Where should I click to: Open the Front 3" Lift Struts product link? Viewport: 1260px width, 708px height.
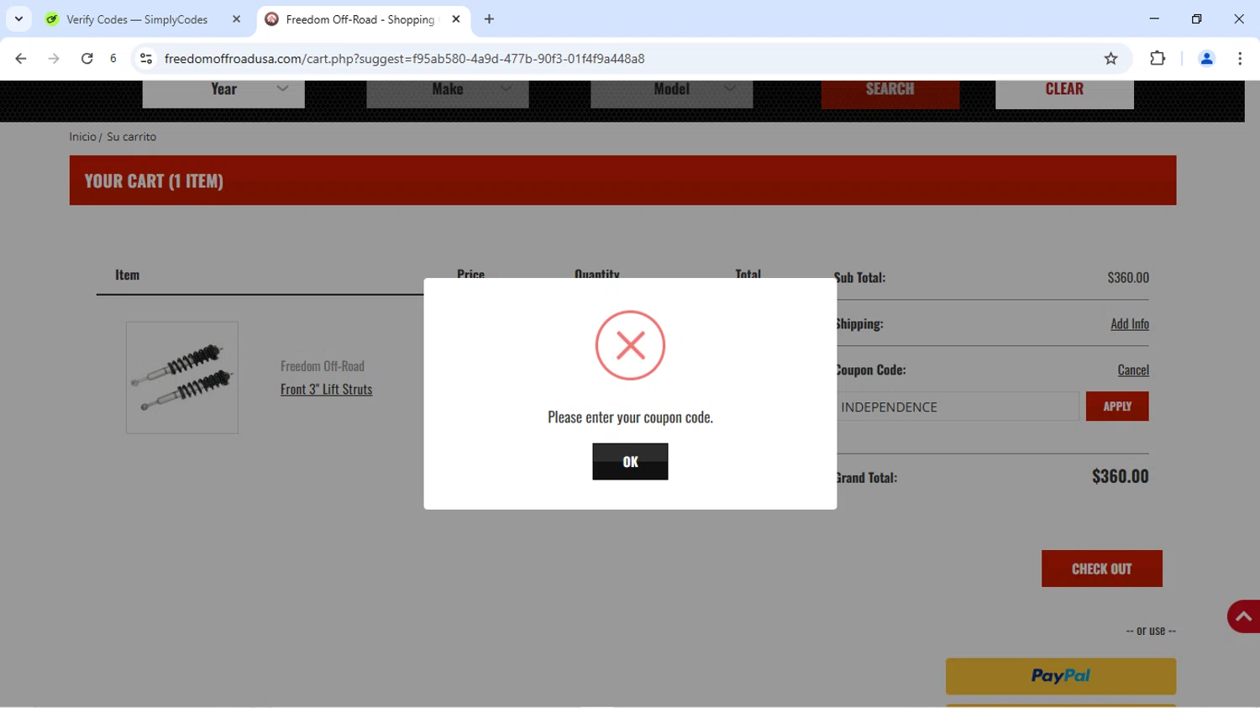click(326, 389)
